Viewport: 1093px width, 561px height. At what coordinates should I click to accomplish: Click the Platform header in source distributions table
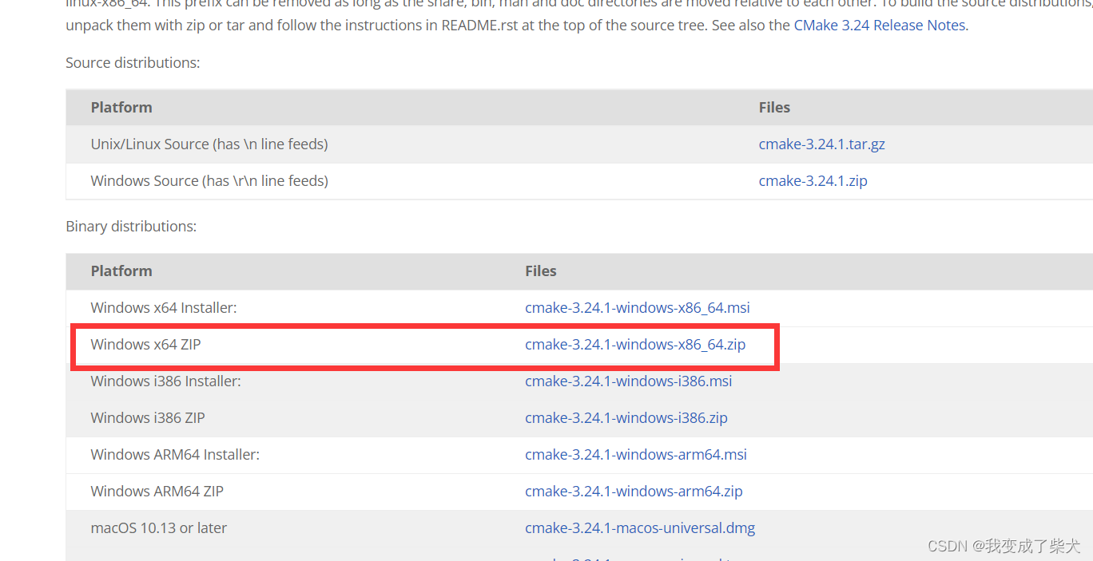coord(121,108)
